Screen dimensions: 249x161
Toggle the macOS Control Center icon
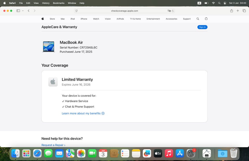(225, 3)
